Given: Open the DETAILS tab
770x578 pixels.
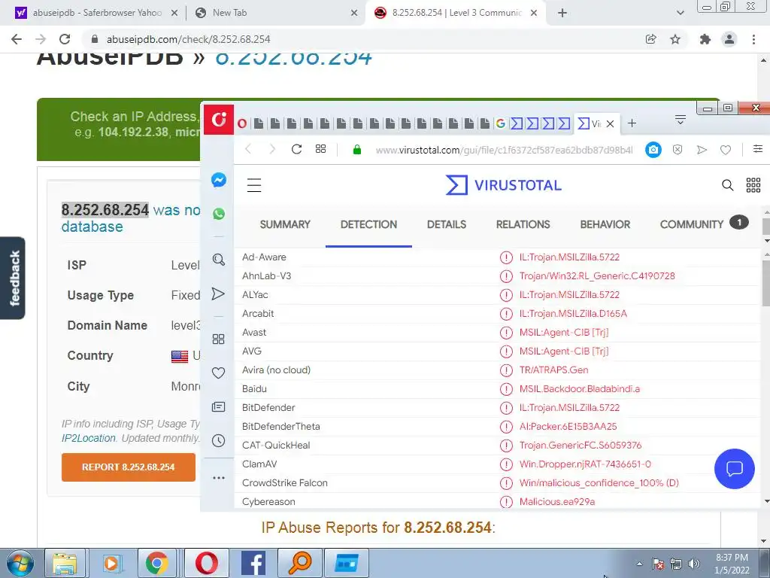Looking at the screenshot, I should (x=447, y=224).
